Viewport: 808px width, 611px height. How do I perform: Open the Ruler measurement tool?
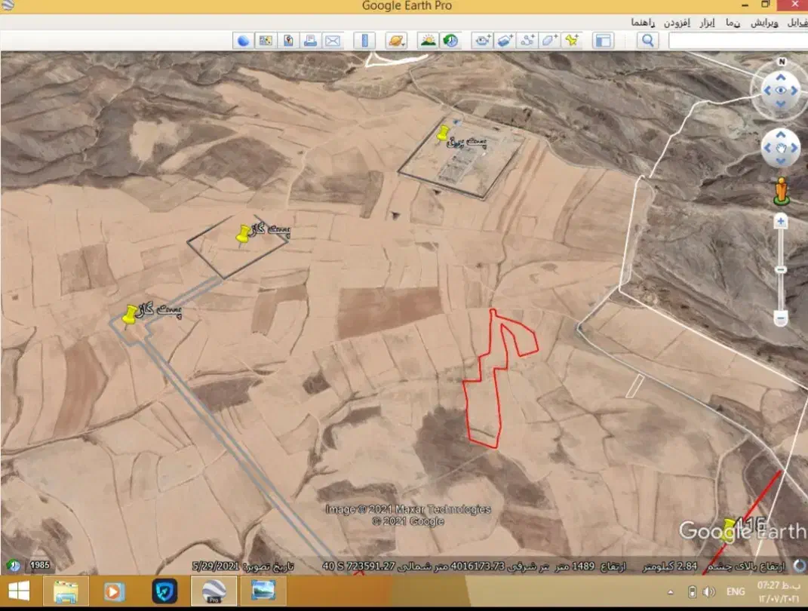tap(364, 41)
